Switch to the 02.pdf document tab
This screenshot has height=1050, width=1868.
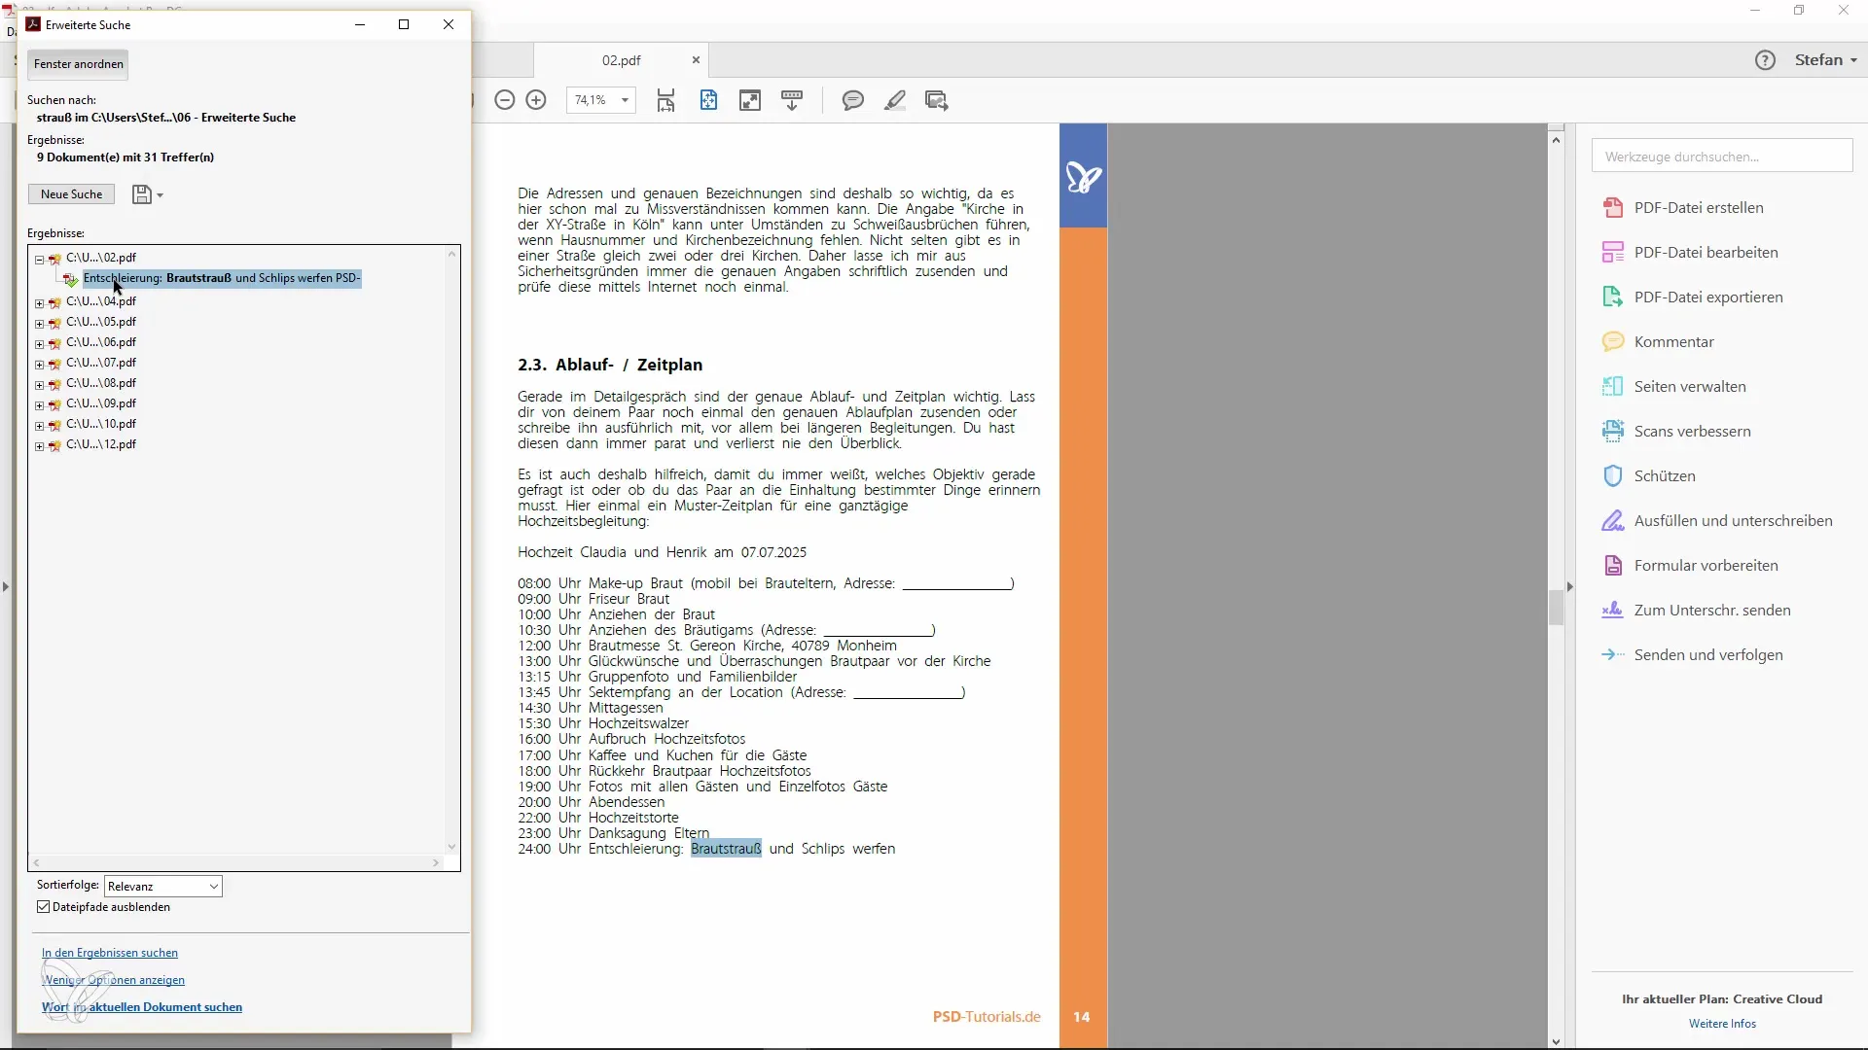click(621, 60)
